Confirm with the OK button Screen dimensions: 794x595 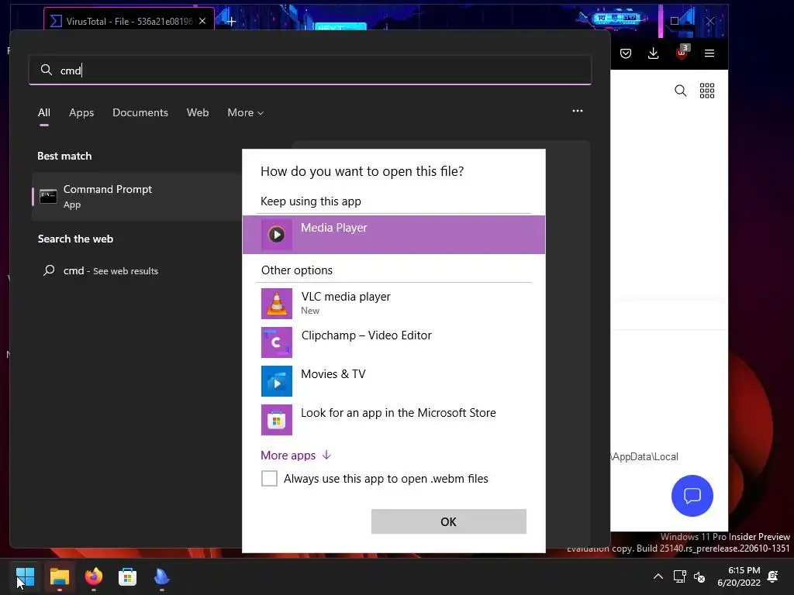coord(449,521)
